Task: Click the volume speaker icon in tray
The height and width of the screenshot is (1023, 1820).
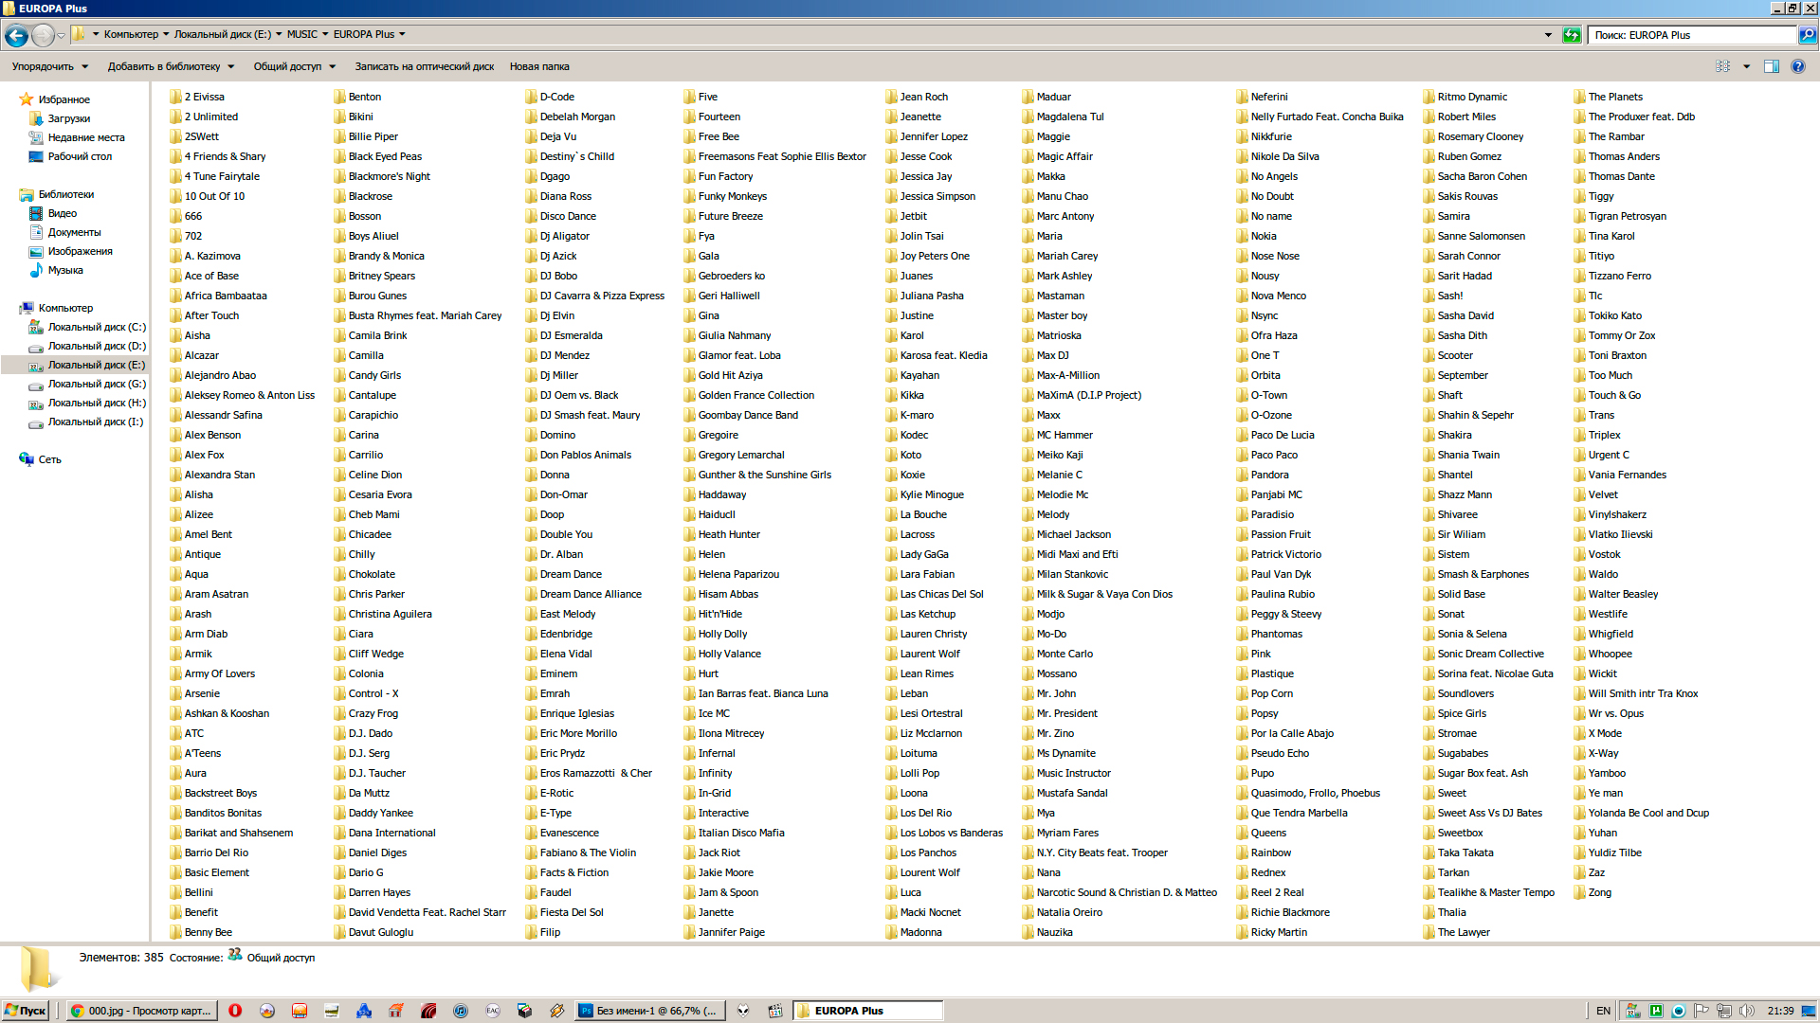Action: [1746, 1011]
